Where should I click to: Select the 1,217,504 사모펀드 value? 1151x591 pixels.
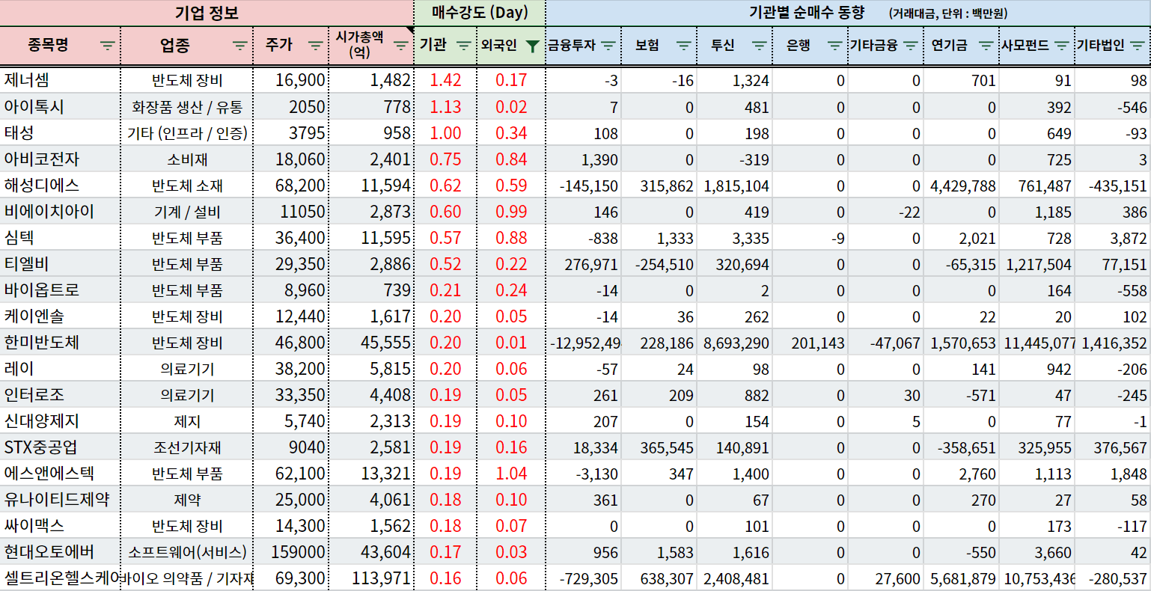point(1037,263)
